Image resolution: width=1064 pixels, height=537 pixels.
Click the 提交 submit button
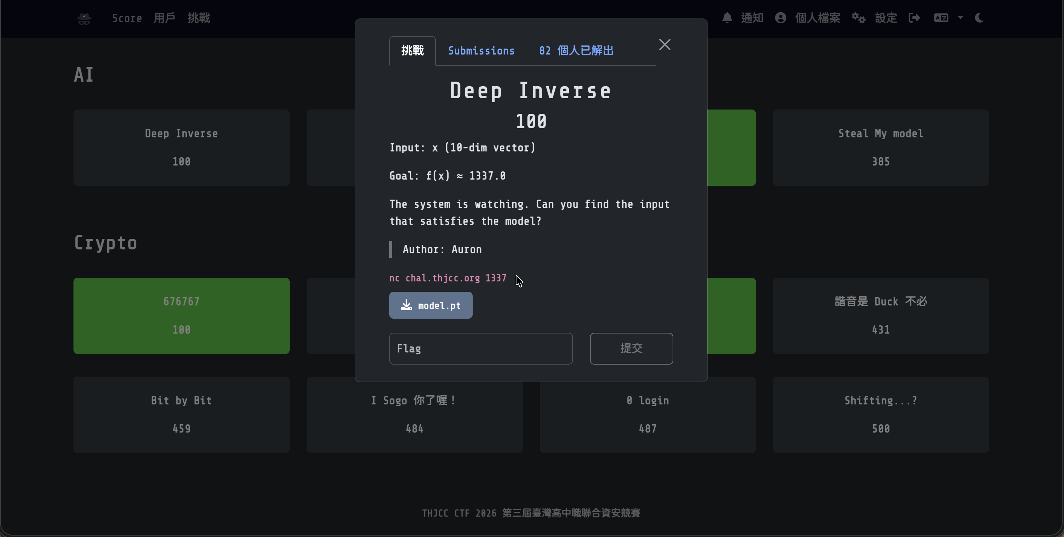coord(631,349)
